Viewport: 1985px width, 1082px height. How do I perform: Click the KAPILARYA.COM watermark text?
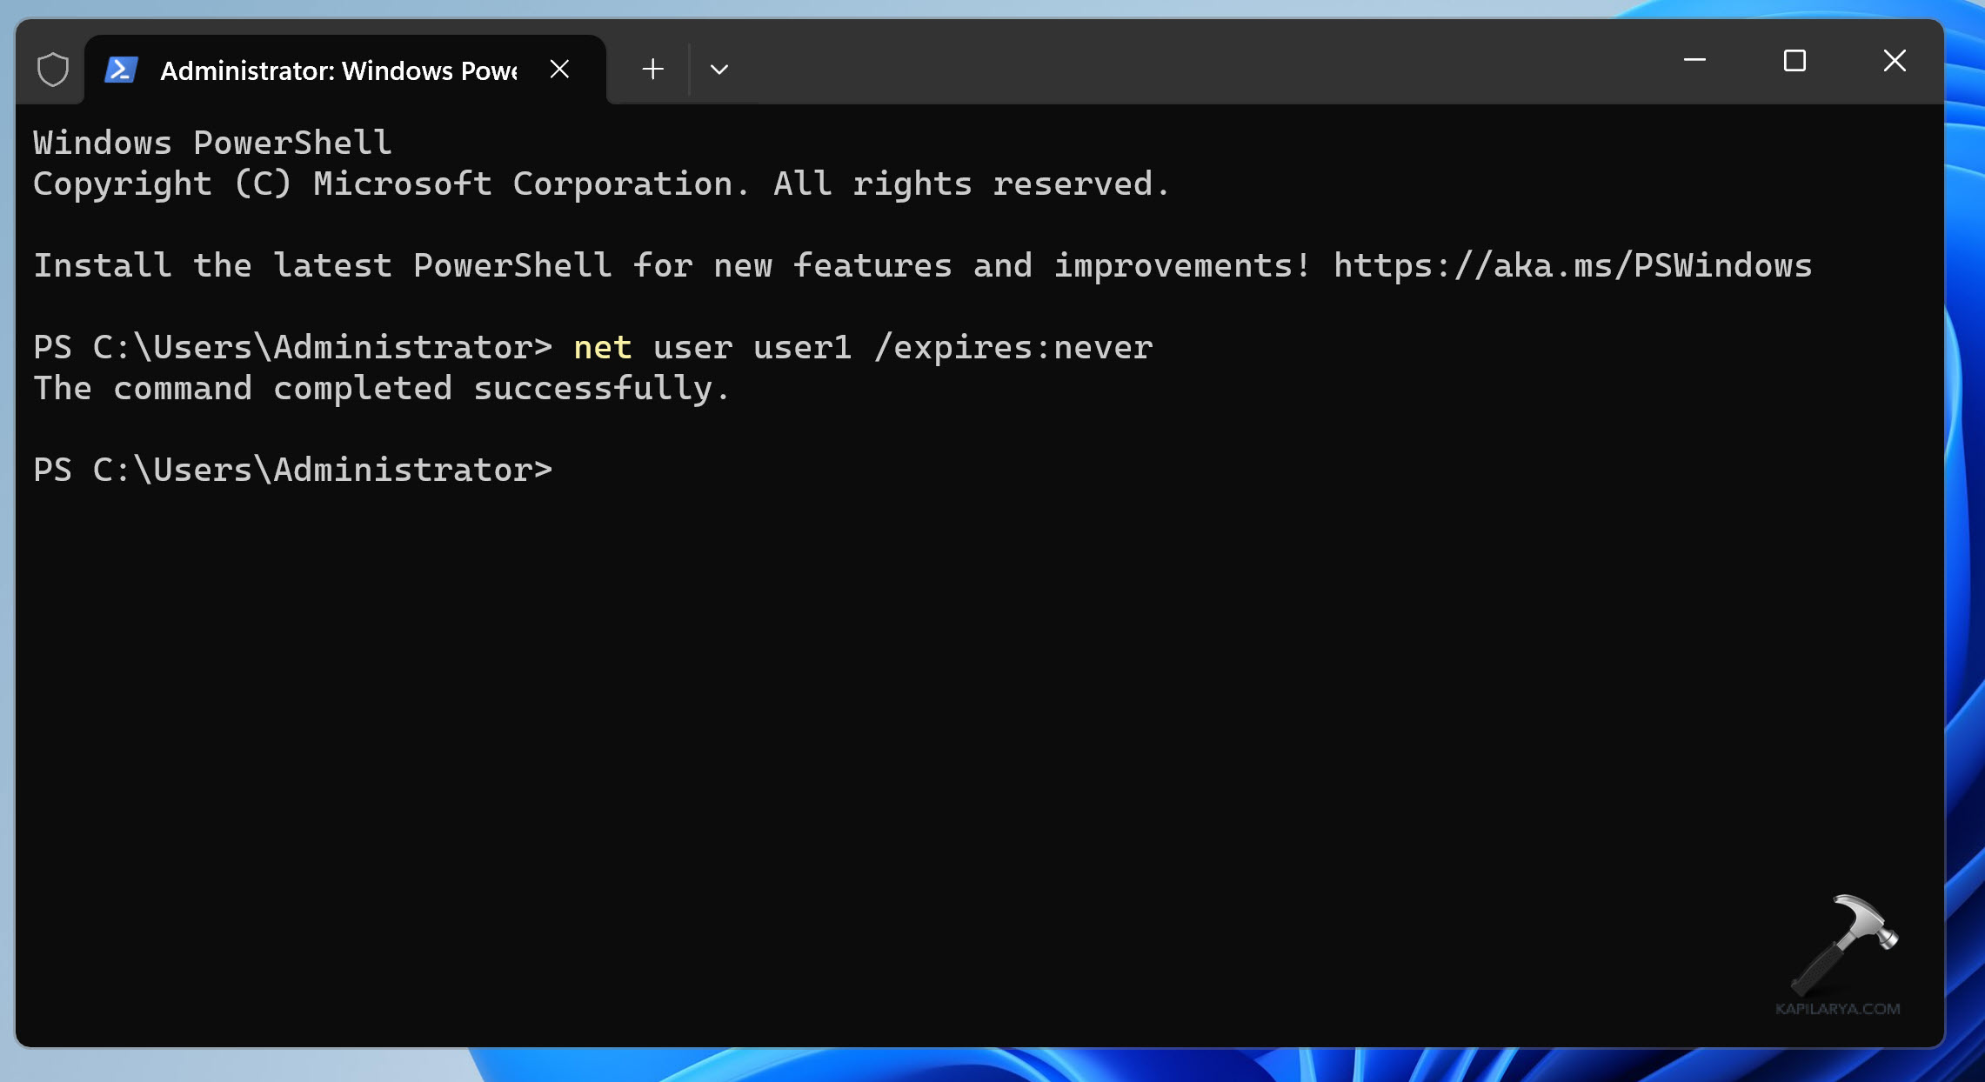1837,1009
